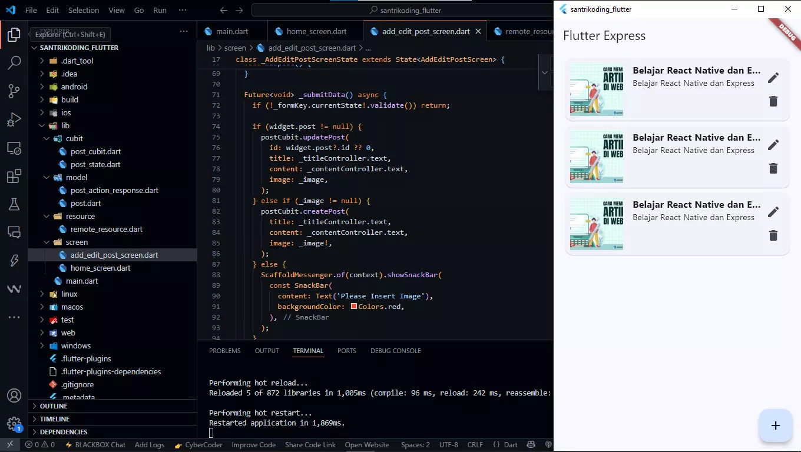Open the chat panel icon in activity bar
801x452 pixels.
click(x=14, y=232)
